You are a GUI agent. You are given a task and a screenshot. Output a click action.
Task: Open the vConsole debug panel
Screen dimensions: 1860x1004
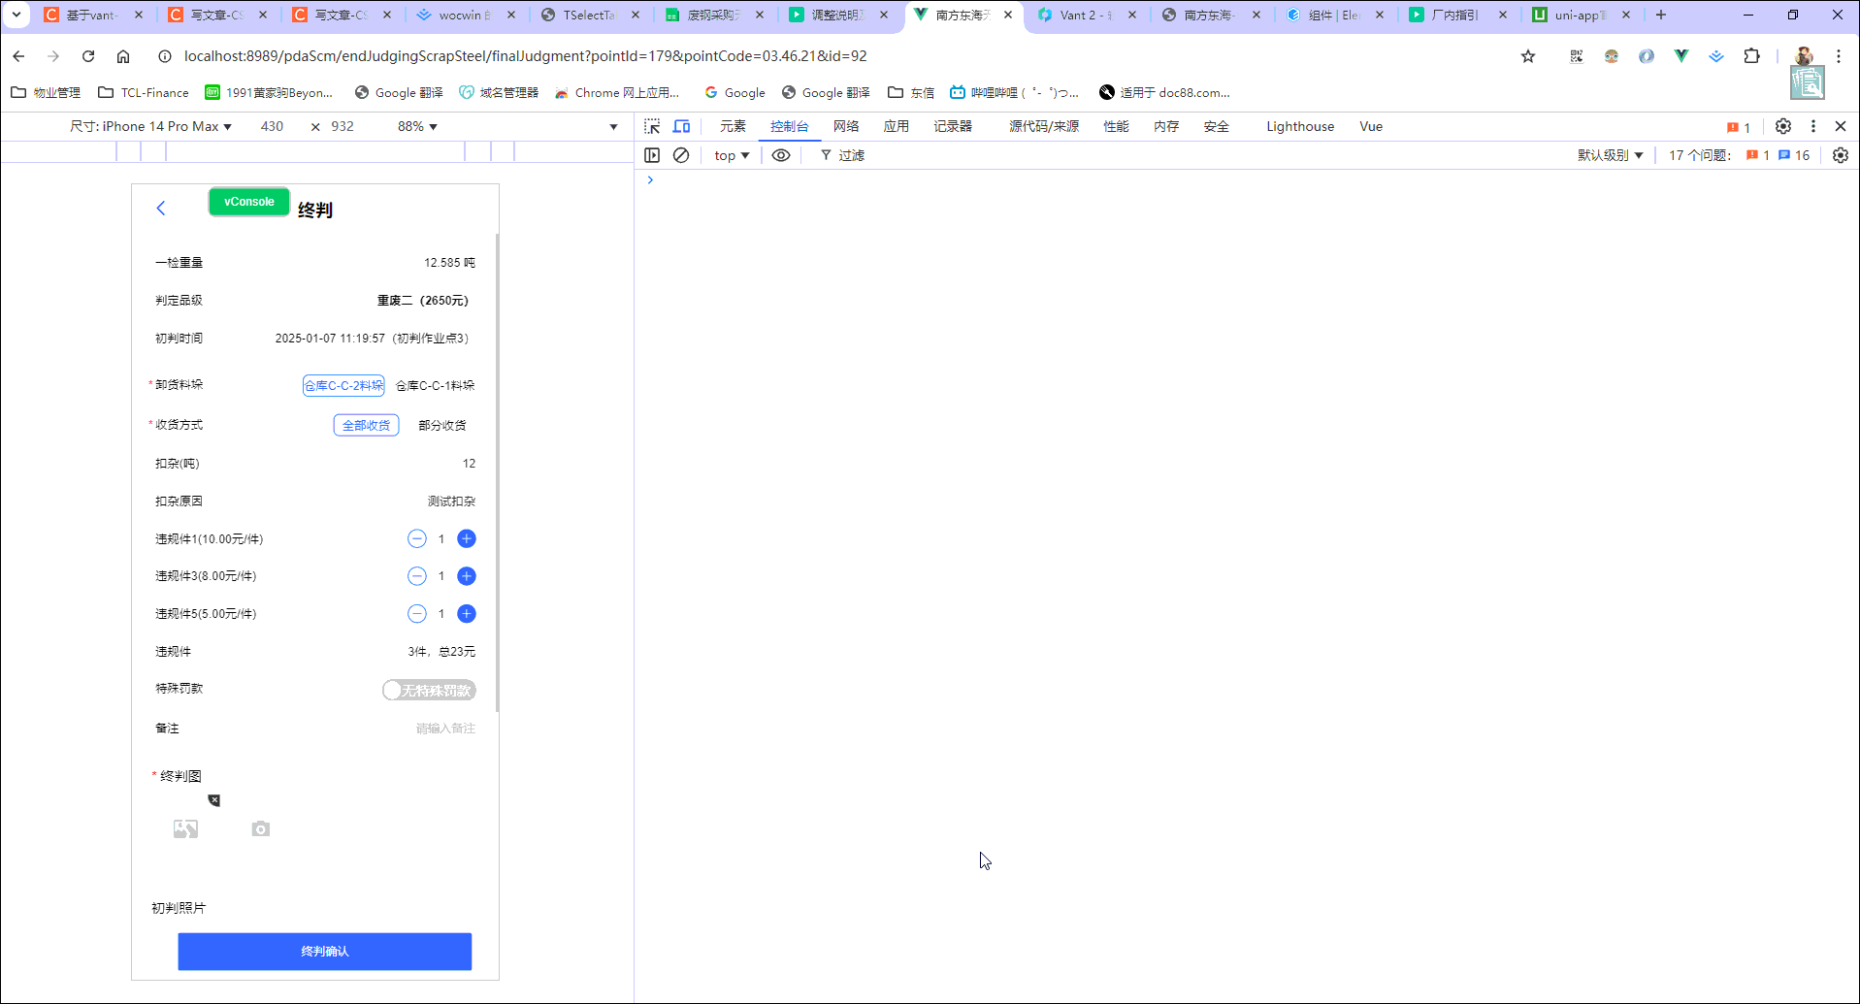248,202
